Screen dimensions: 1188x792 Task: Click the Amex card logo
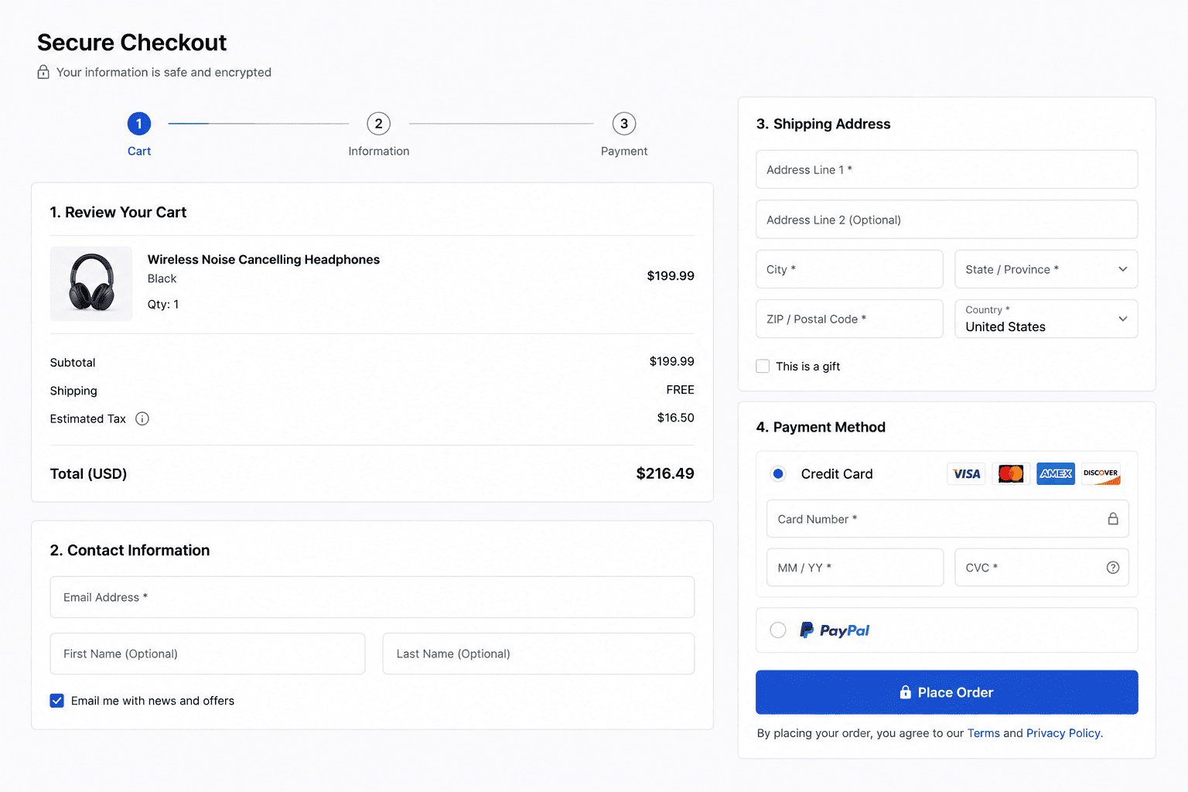(1056, 473)
